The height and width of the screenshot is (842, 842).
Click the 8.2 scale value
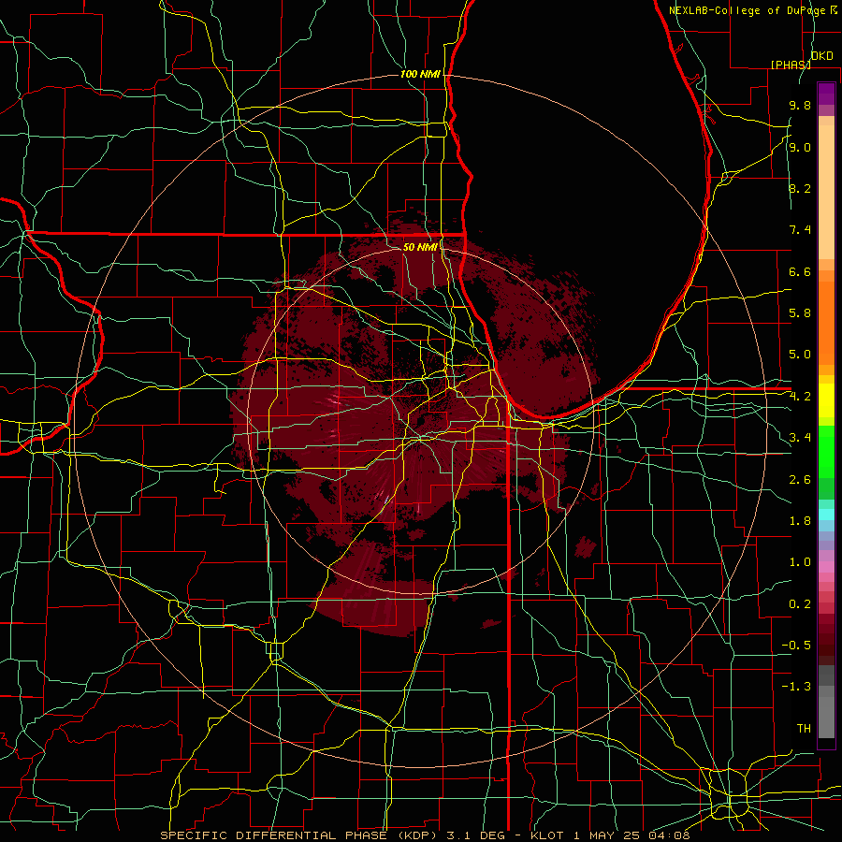click(x=800, y=188)
